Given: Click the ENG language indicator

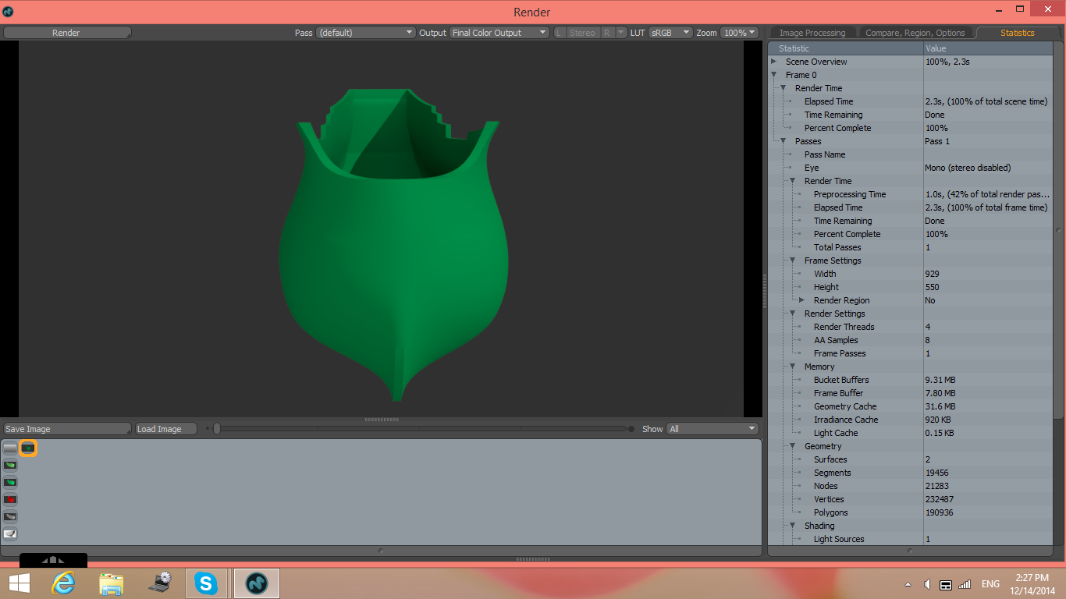Looking at the screenshot, I should [x=990, y=584].
